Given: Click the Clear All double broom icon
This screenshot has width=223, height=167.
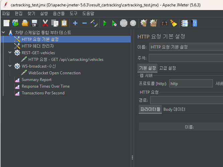Looking at the screenshot, I should (x=153, y=23).
